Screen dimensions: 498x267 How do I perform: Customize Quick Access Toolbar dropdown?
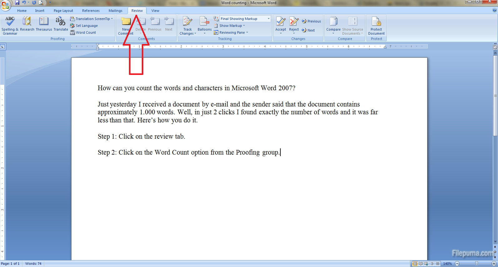coord(50,2)
